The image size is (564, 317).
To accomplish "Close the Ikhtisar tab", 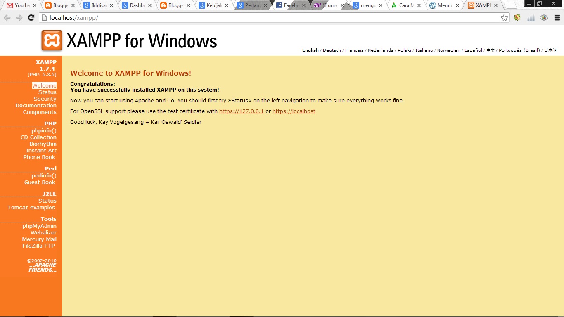I will (x=111, y=5).
